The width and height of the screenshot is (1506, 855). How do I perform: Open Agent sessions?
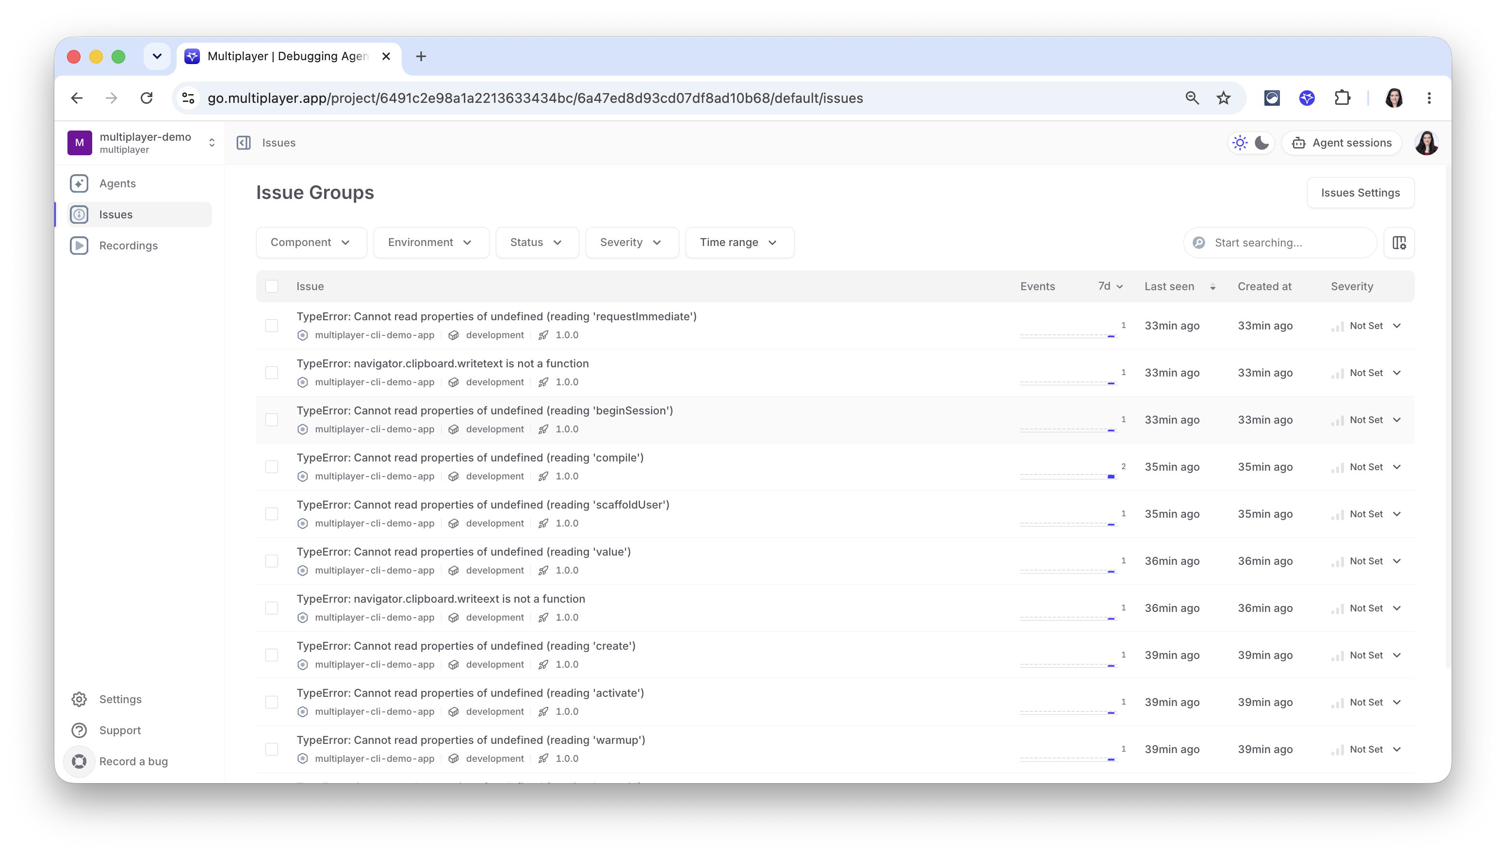pos(1342,143)
